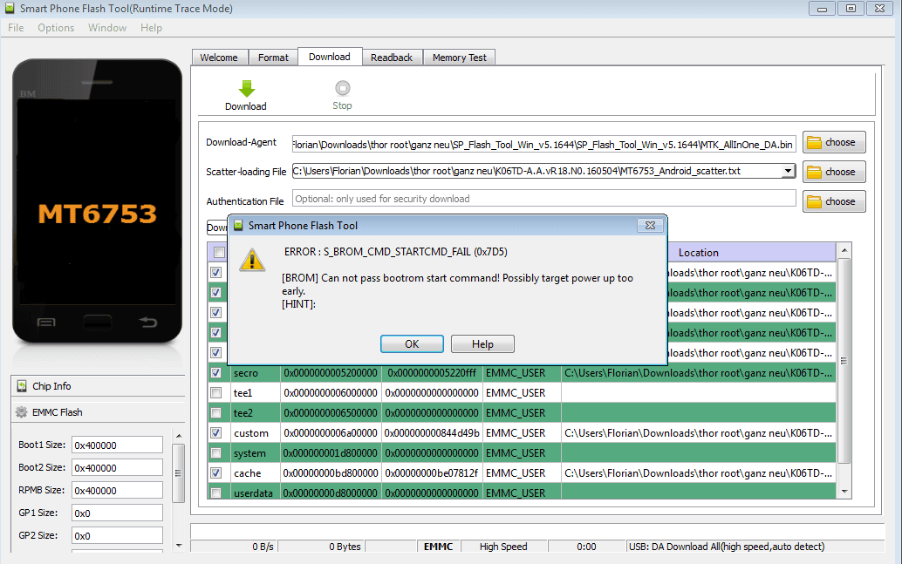Click the green Download arrow icon
The image size is (902, 564).
[x=246, y=89]
